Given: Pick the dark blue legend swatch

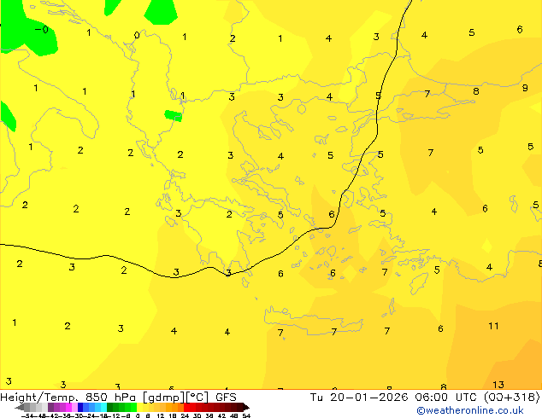Looking at the screenshot, I should click(80, 407).
